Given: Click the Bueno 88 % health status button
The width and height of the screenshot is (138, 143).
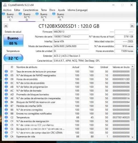Looking at the screenshot, I should (13, 41).
